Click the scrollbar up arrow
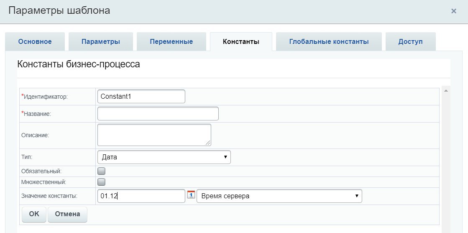 [446, 91]
